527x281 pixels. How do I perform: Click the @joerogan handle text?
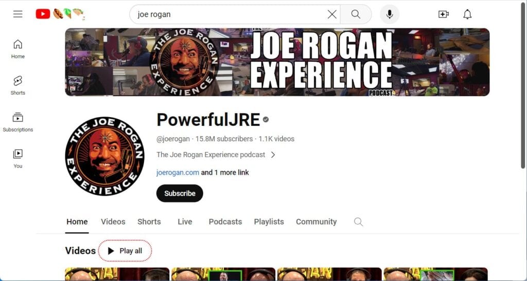click(x=173, y=139)
